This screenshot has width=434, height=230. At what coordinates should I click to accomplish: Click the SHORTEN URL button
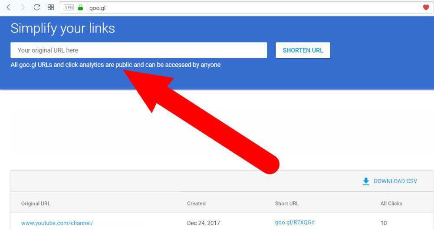(303, 50)
